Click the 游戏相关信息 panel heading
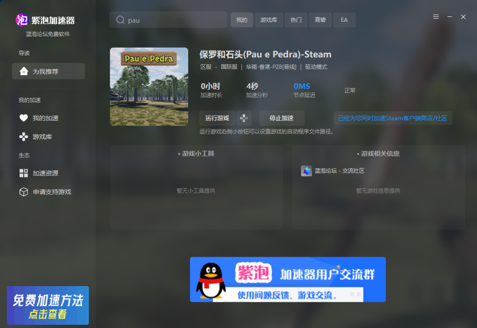 [x=378, y=154]
